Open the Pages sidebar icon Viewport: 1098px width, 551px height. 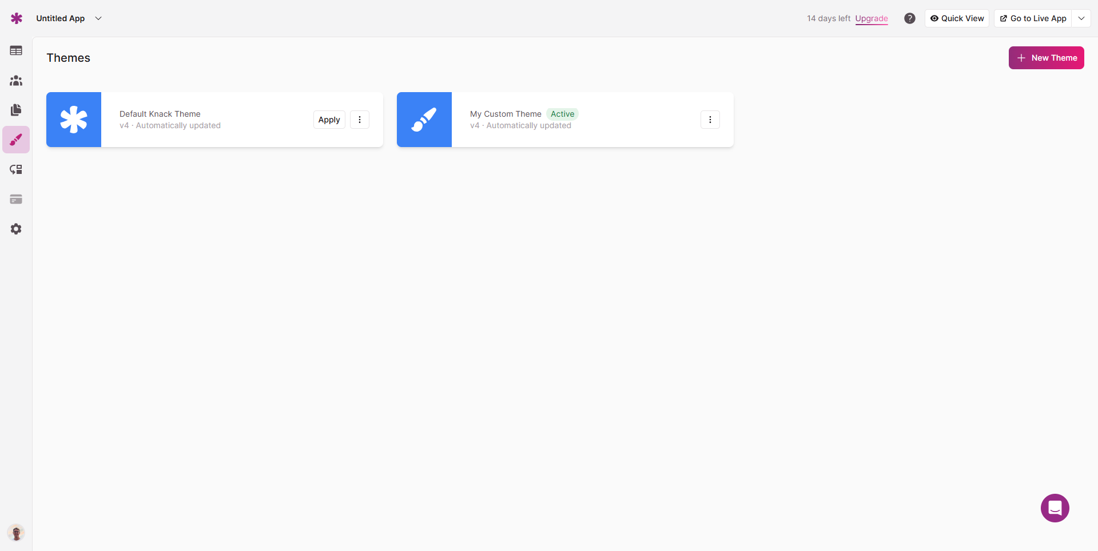point(16,110)
